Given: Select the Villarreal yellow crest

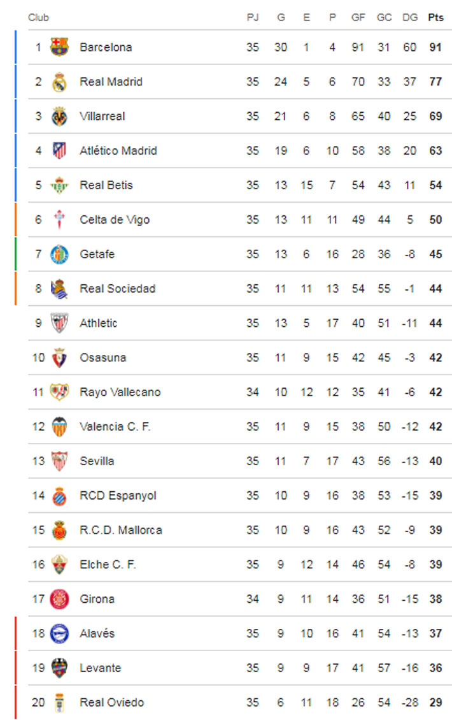Looking at the screenshot, I should point(59,116).
